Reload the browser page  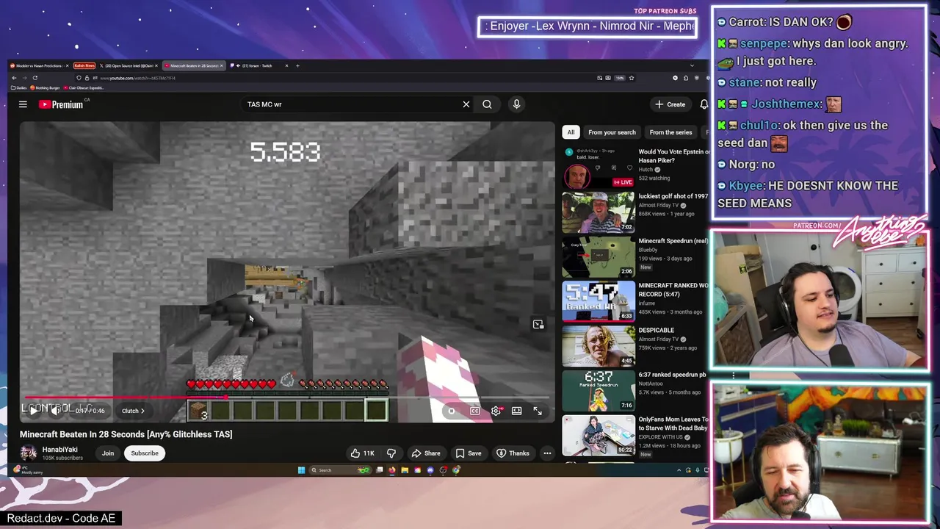[35, 78]
